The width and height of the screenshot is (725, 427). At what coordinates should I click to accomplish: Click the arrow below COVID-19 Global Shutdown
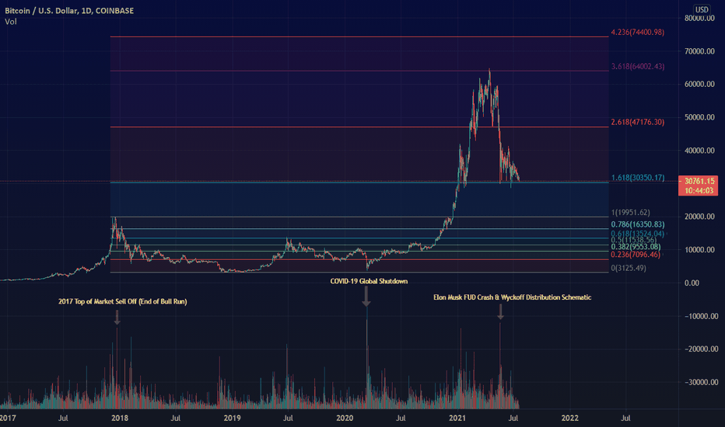coord(366,297)
